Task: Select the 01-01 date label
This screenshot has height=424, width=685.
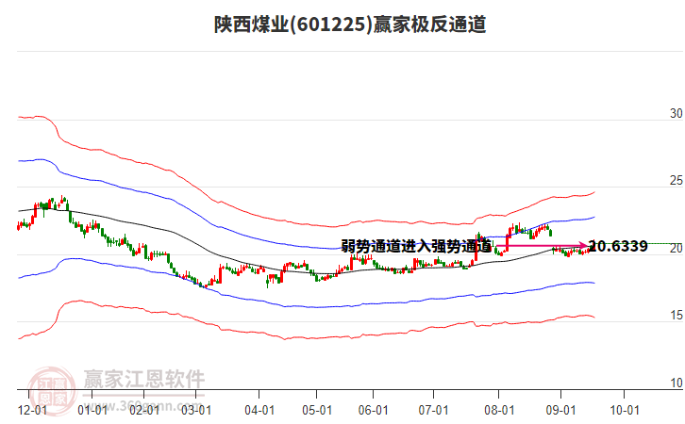Action: [x=92, y=411]
